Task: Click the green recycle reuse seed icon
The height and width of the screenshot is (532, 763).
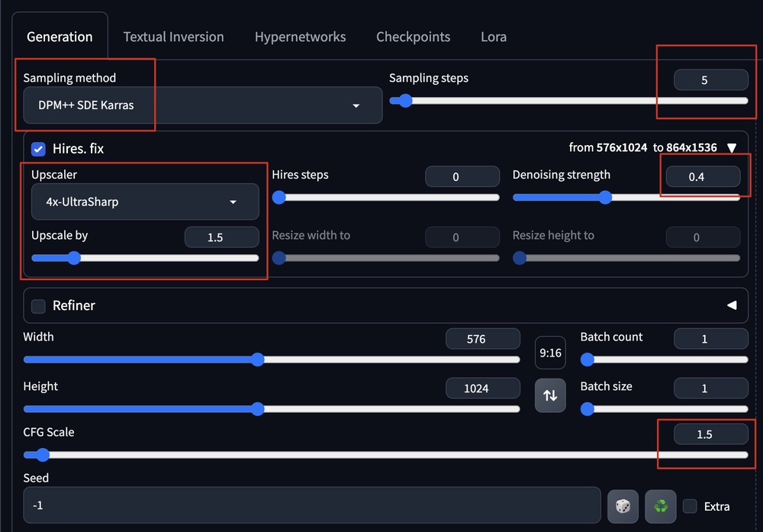Action: click(661, 506)
